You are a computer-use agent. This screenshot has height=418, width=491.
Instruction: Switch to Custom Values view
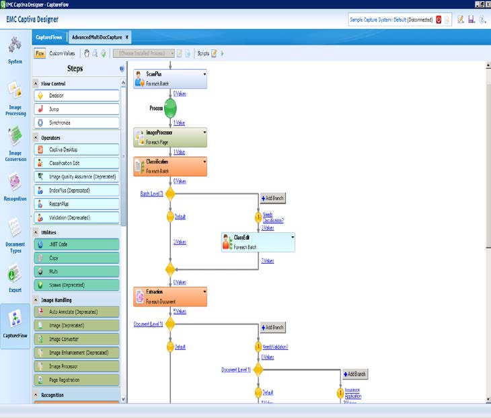coord(62,53)
